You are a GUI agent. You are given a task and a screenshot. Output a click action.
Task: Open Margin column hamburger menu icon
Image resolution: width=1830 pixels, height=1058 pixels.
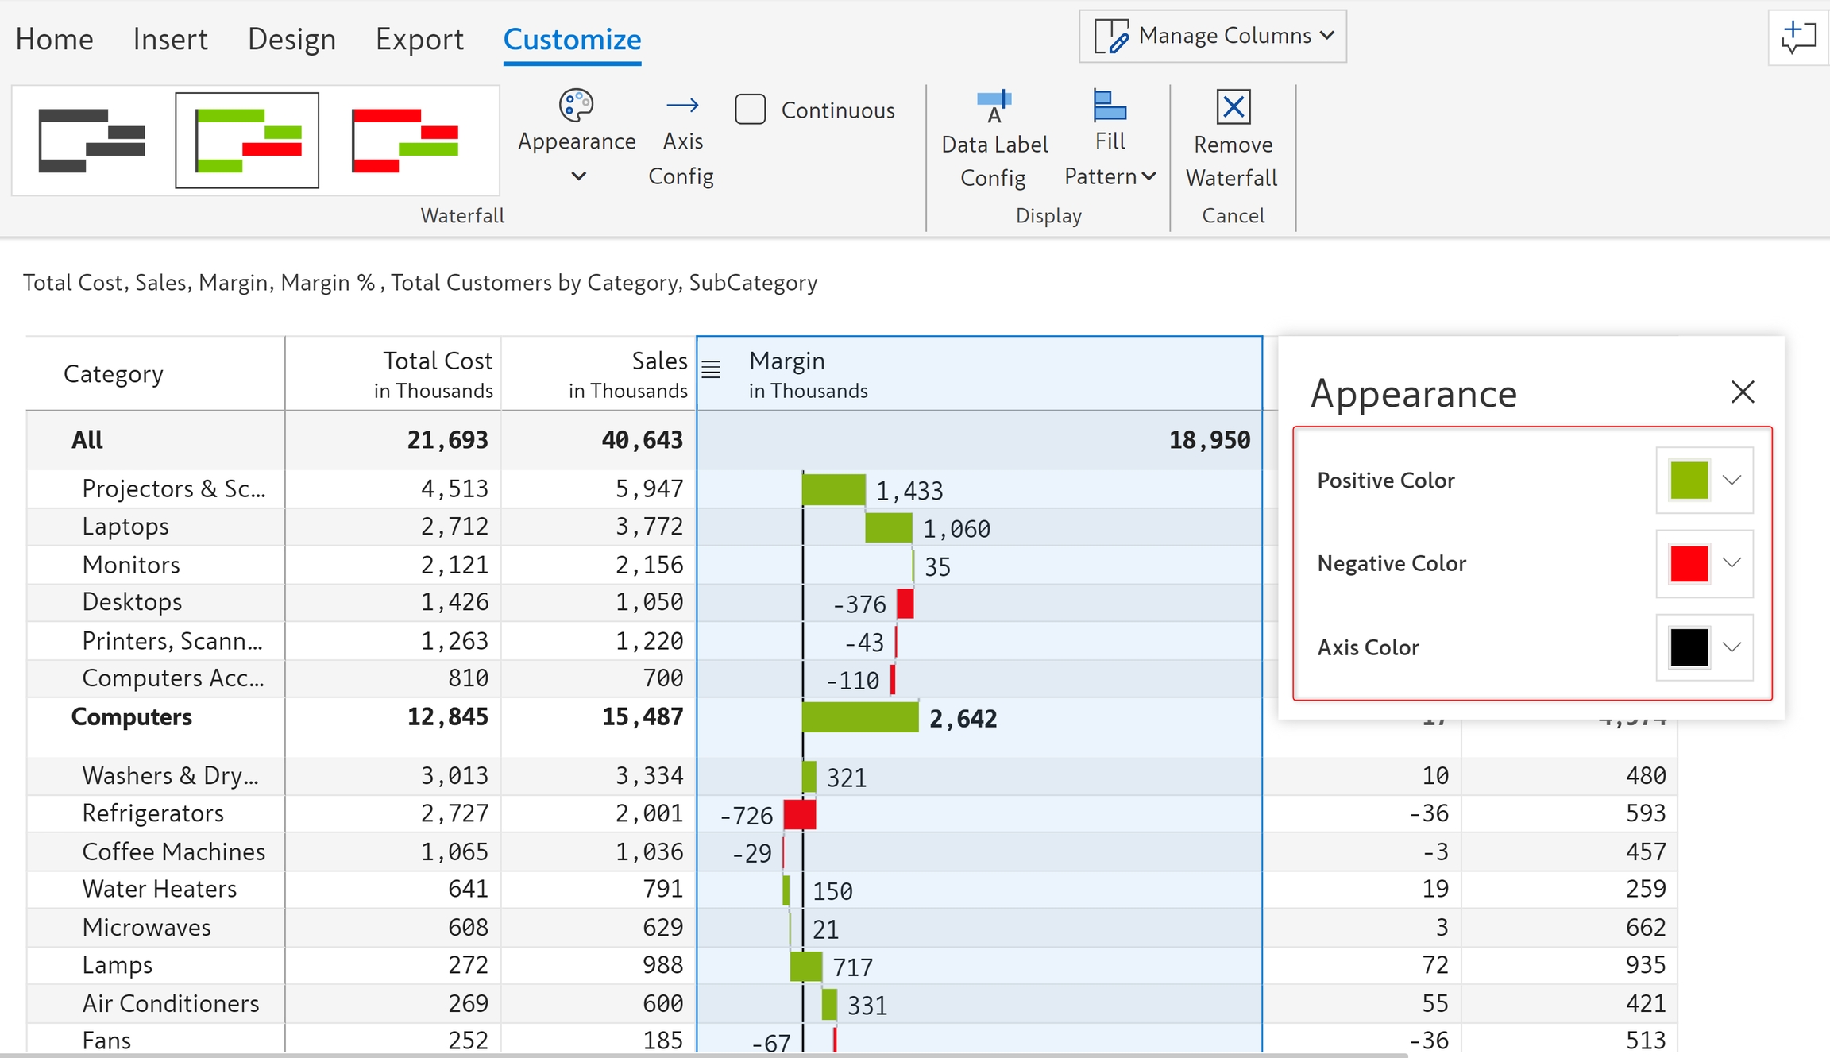(711, 370)
